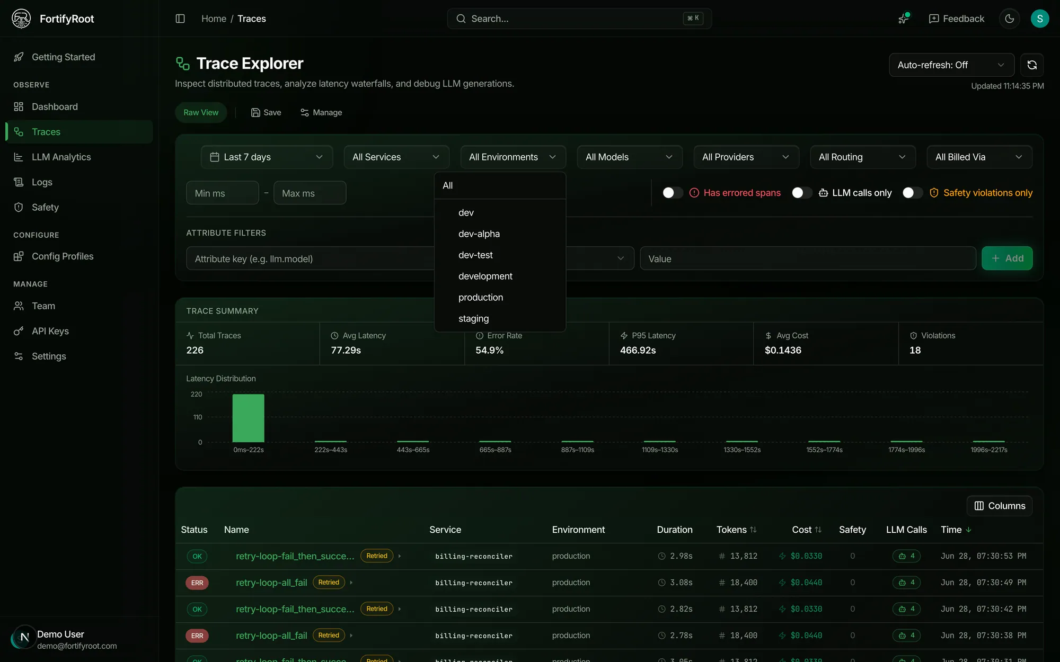
Task: Click the green Add button
Action: coord(1007,258)
